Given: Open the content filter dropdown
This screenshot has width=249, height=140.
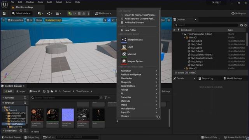Looking at the screenshot, I should click(x=107, y=98).
